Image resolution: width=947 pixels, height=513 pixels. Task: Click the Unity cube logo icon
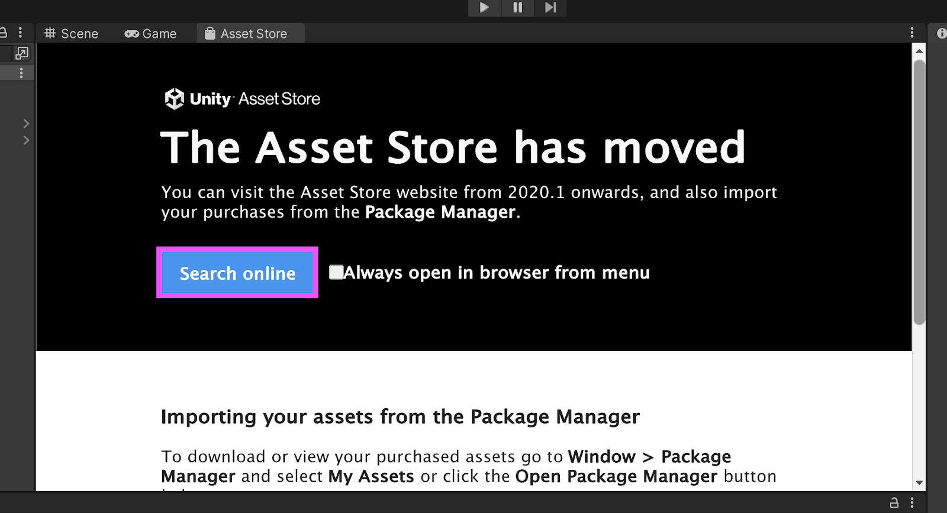click(x=174, y=99)
